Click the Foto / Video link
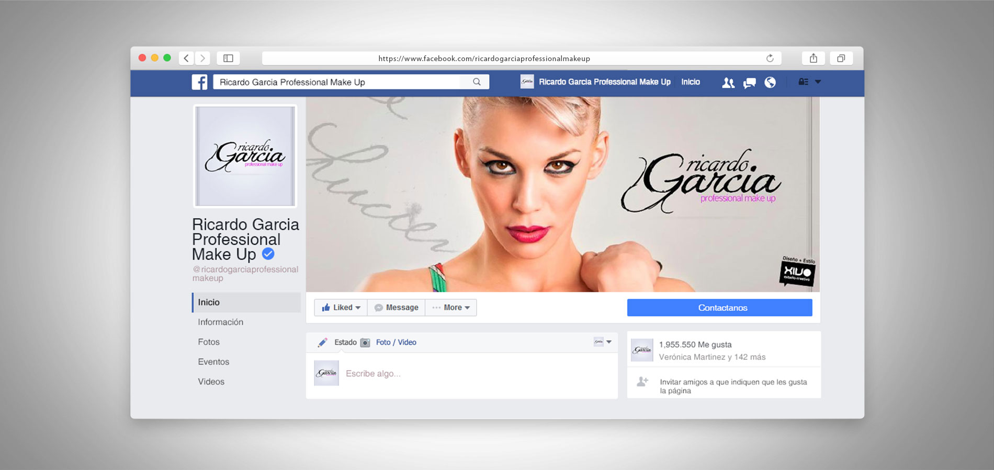Viewport: 994px width, 470px height. point(396,343)
